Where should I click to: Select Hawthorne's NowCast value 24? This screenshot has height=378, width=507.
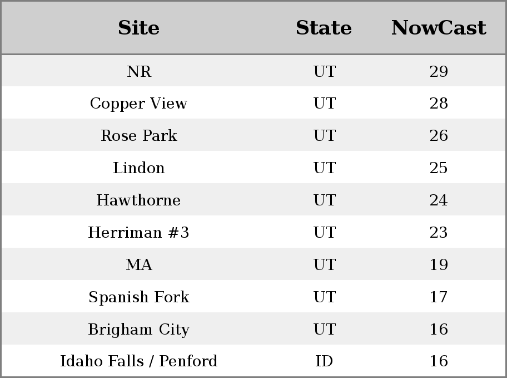439,200
